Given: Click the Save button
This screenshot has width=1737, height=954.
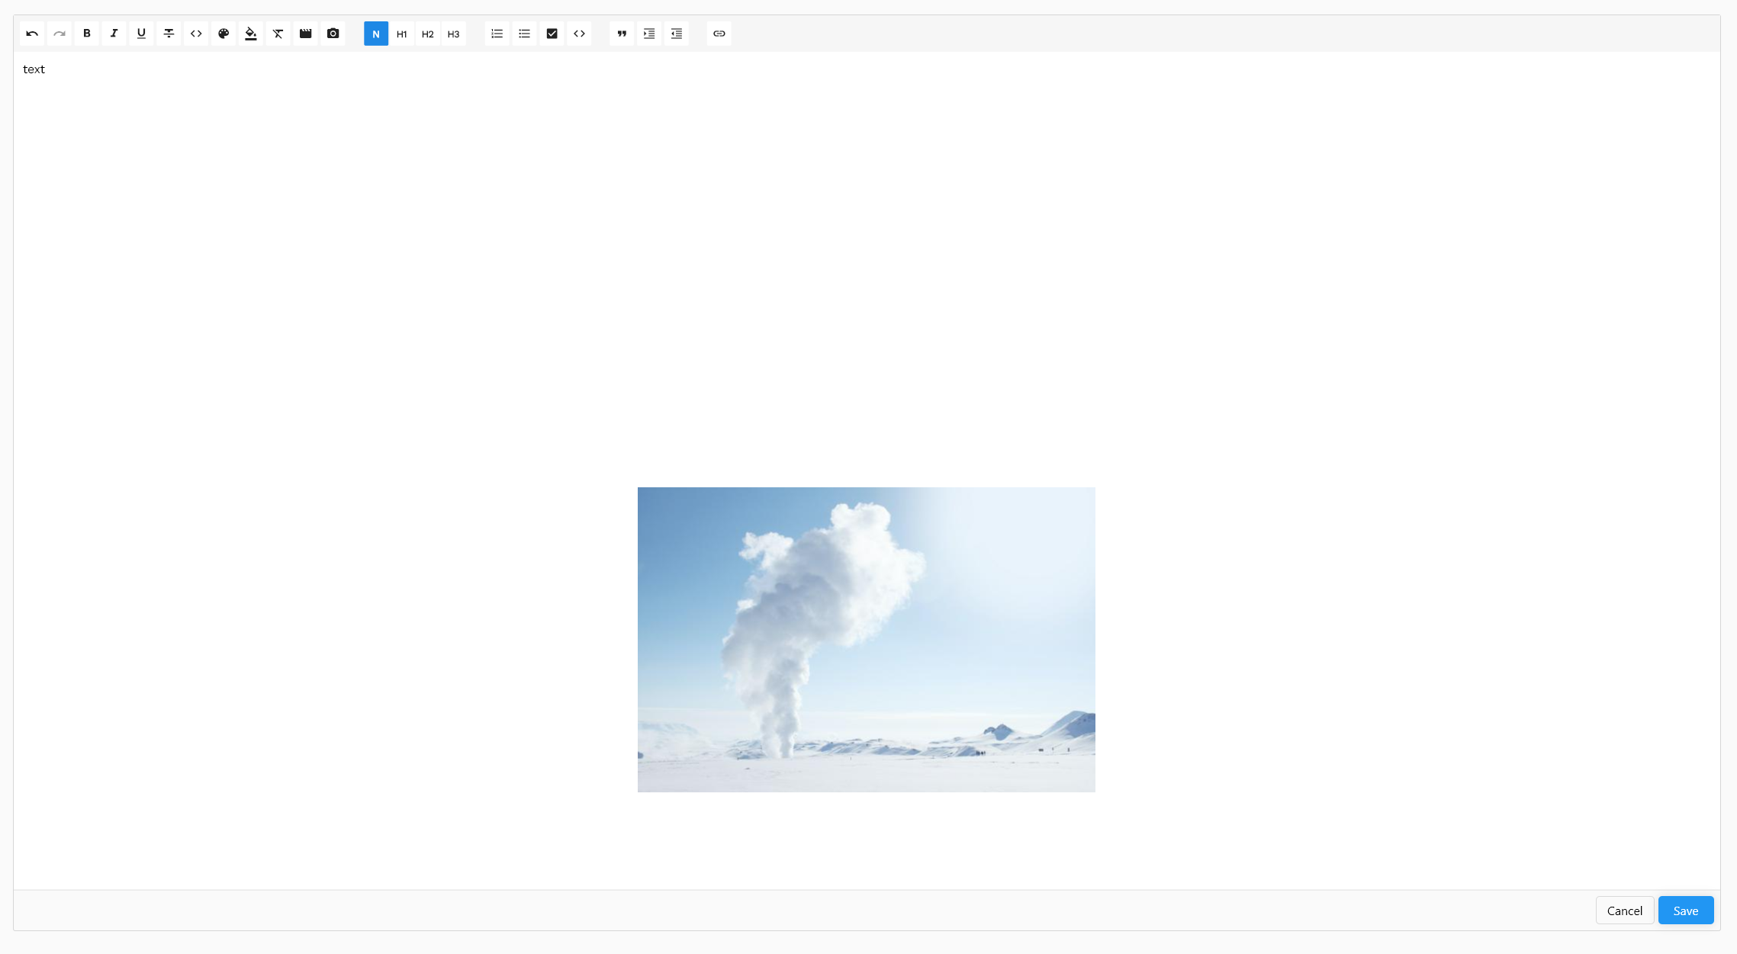Looking at the screenshot, I should click(x=1685, y=911).
